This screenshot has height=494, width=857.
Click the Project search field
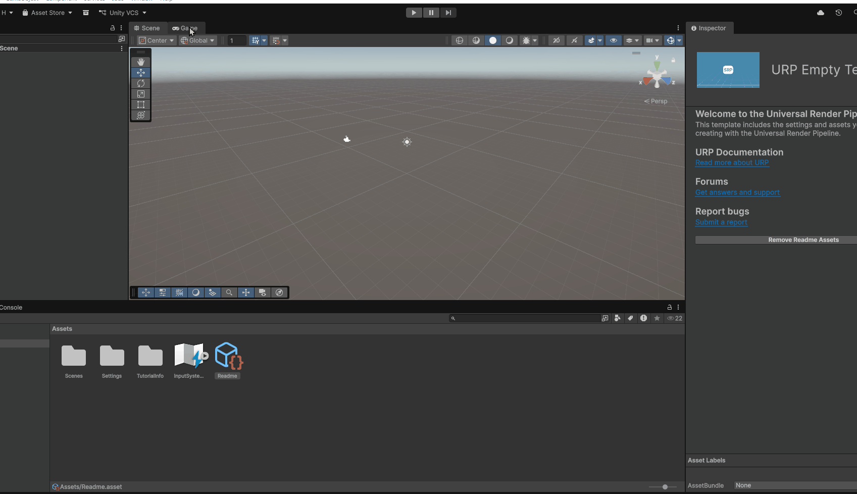[x=525, y=318]
